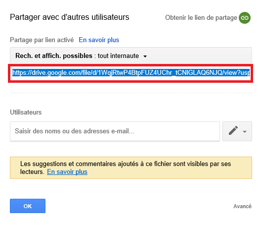Click the small arrow after 'tout internaute'

145,56
